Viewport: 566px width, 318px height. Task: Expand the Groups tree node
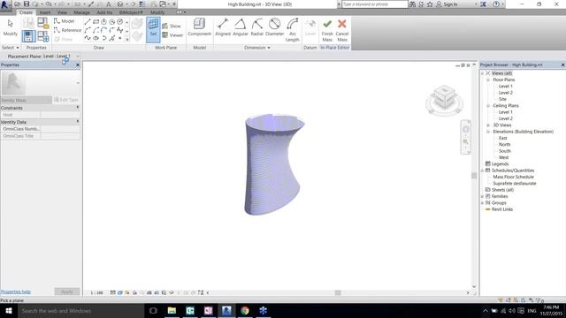[483, 203]
